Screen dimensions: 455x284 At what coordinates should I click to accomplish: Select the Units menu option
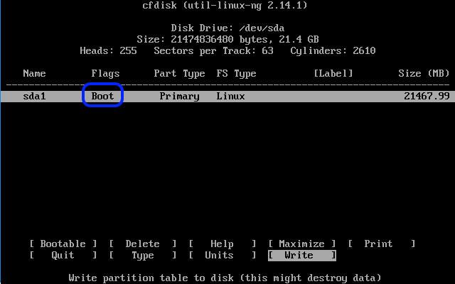pos(223,256)
